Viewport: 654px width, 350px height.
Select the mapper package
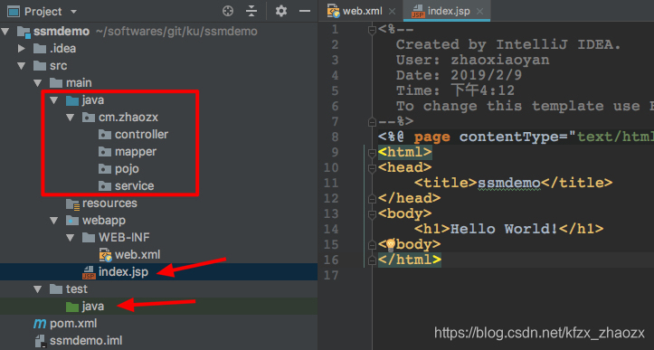click(x=136, y=151)
